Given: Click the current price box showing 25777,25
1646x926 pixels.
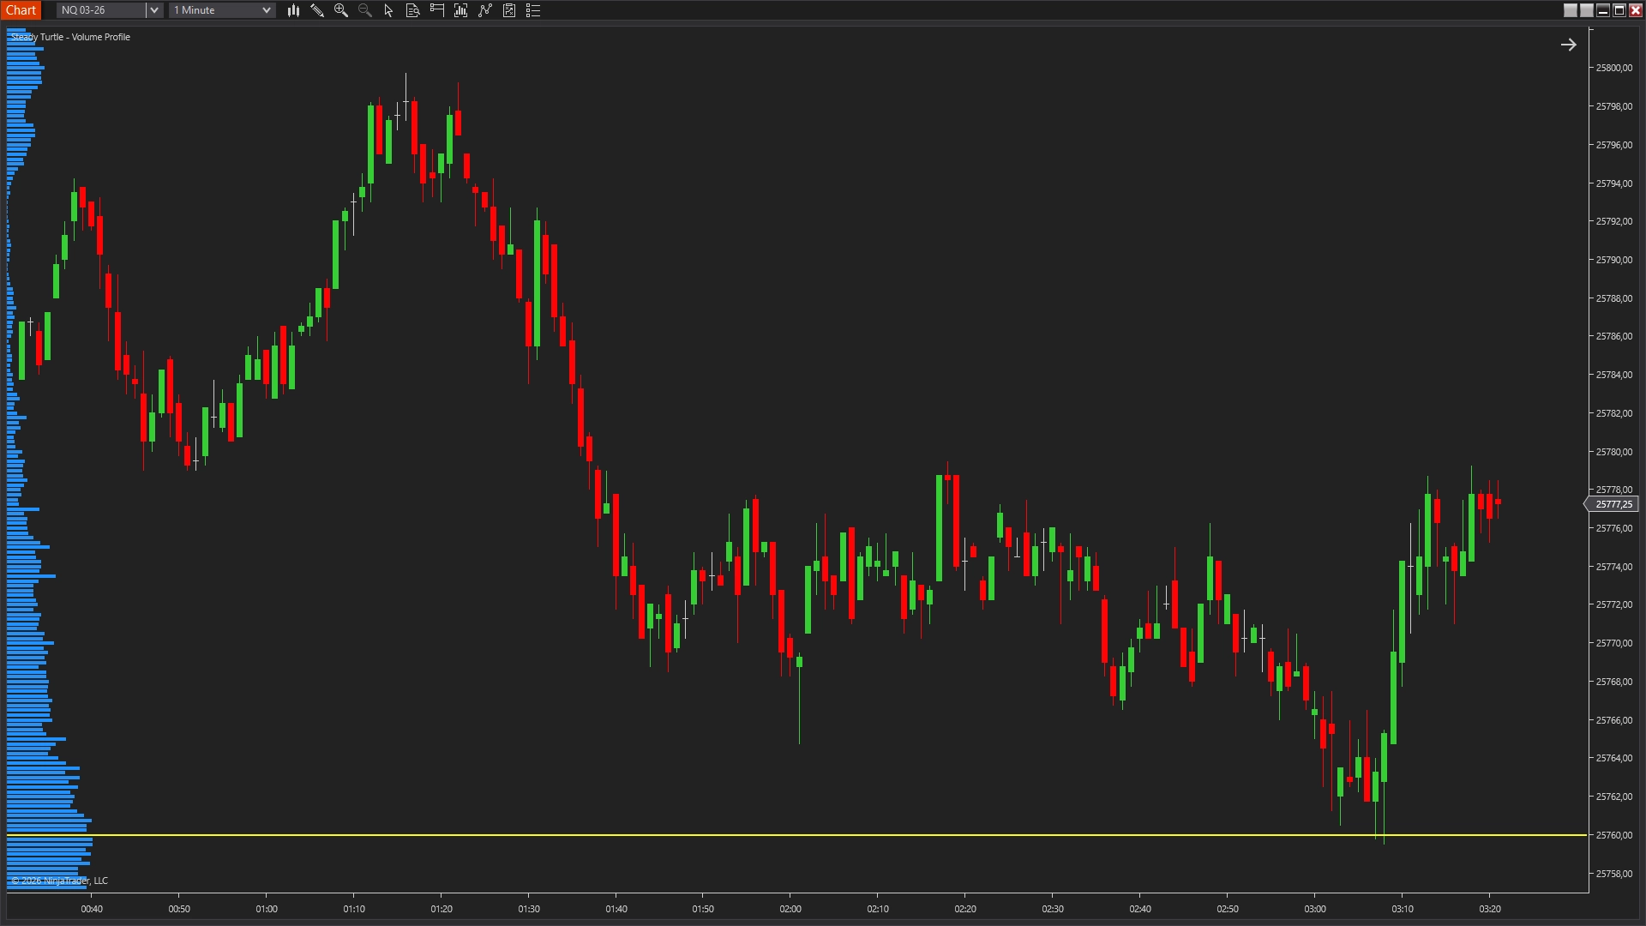Looking at the screenshot, I should pos(1615,504).
